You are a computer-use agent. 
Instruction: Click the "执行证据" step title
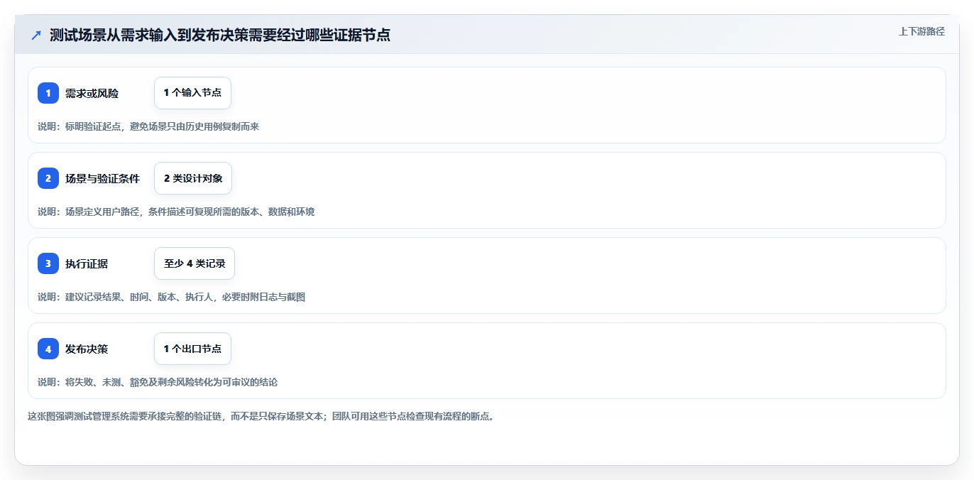point(87,264)
